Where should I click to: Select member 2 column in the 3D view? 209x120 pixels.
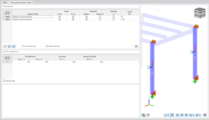pos(152,68)
